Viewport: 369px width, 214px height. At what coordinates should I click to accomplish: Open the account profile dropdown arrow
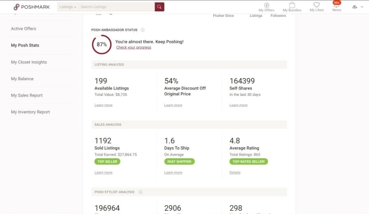(362, 7)
